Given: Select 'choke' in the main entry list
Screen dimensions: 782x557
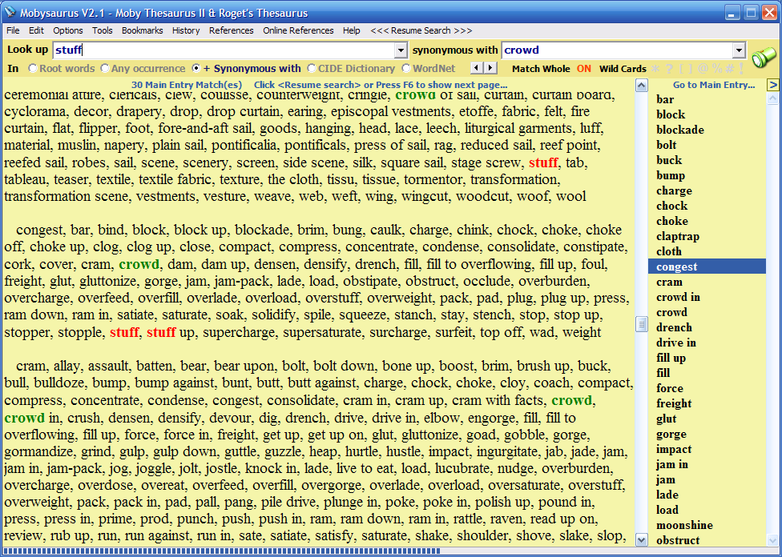Looking at the screenshot, I should pos(671,221).
